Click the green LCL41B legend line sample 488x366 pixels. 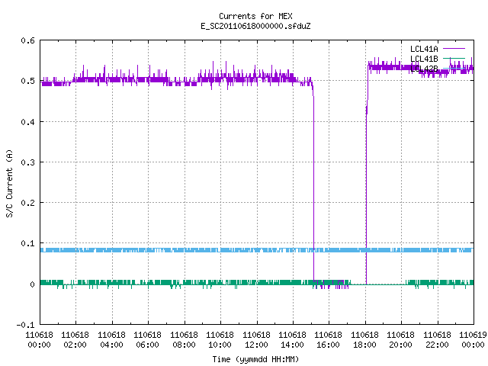(x=454, y=59)
